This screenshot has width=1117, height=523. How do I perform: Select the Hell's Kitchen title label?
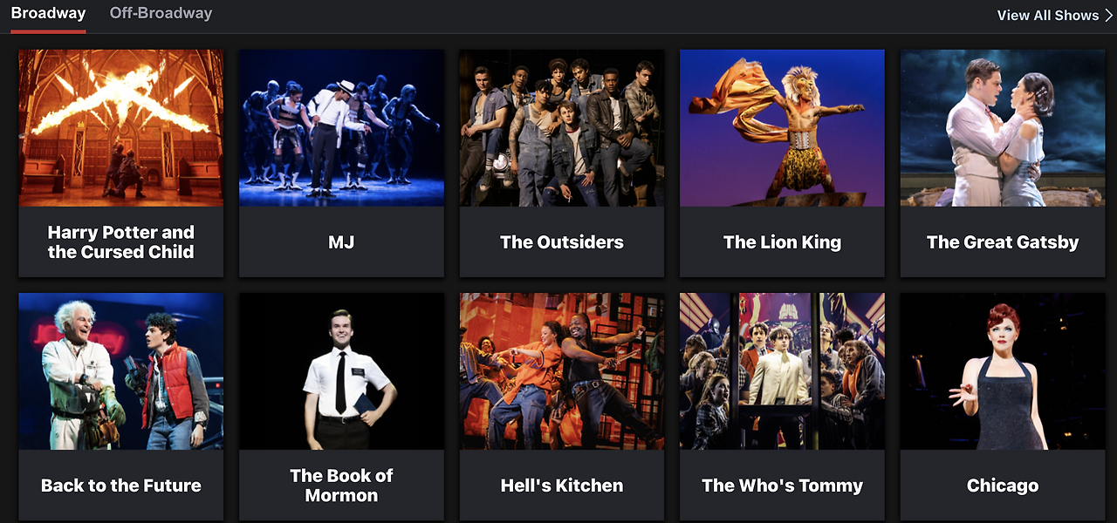[x=562, y=486]
